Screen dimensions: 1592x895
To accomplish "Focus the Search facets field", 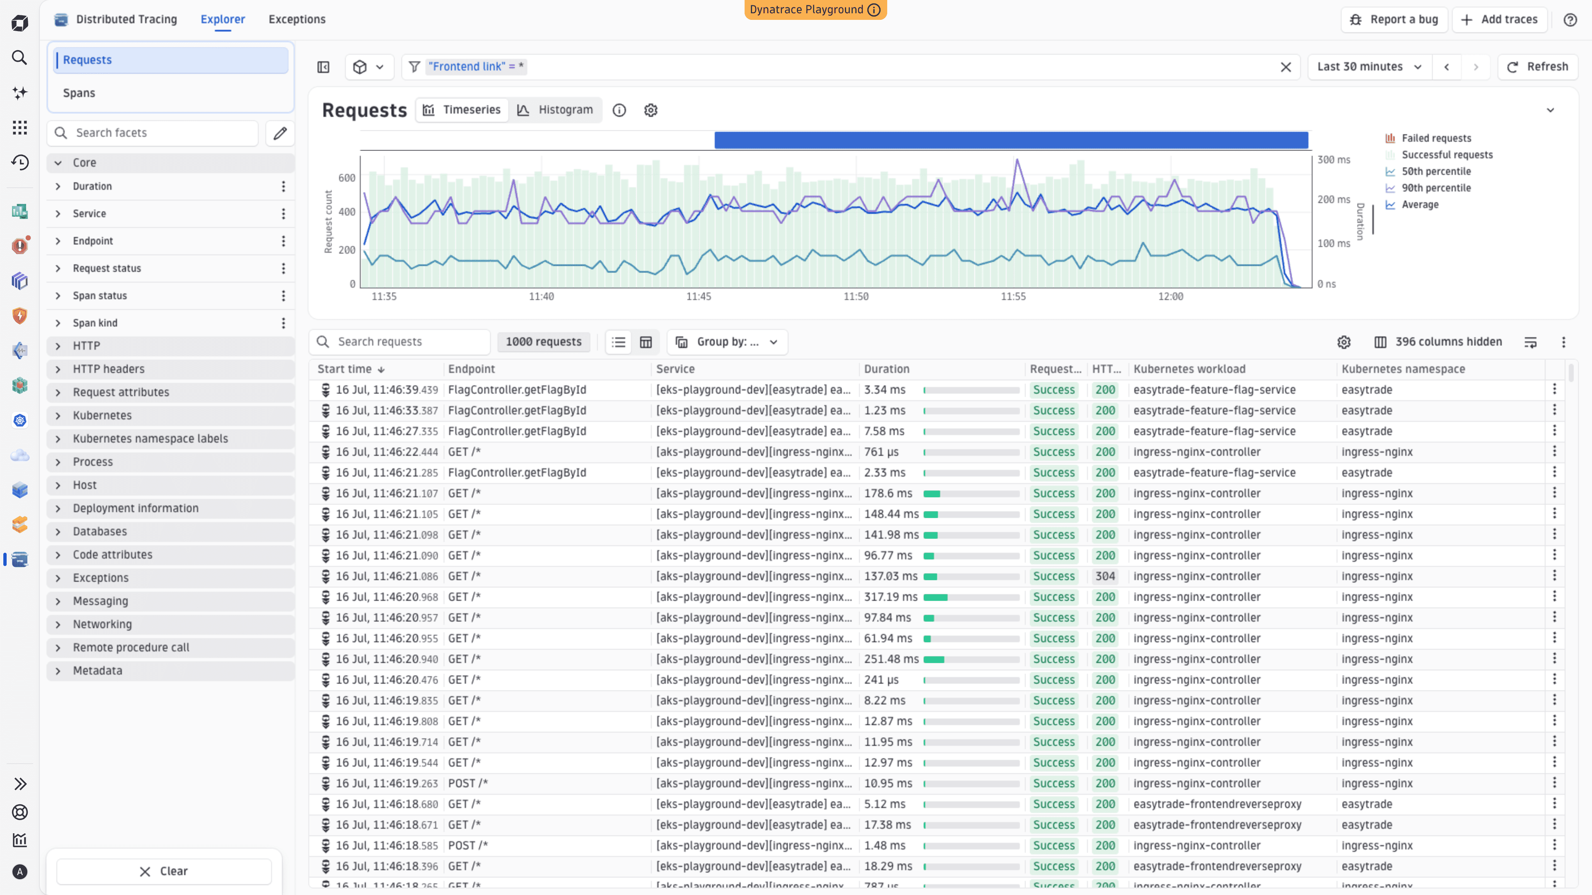I will [153, 133].
